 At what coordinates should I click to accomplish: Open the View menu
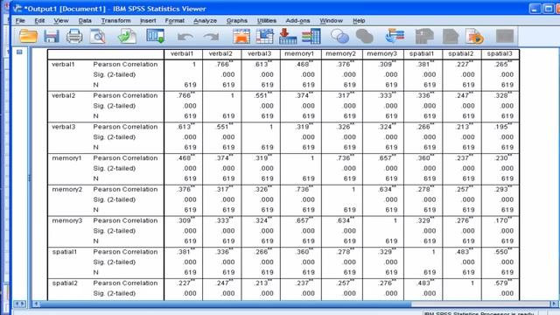[x=61, y=21]
